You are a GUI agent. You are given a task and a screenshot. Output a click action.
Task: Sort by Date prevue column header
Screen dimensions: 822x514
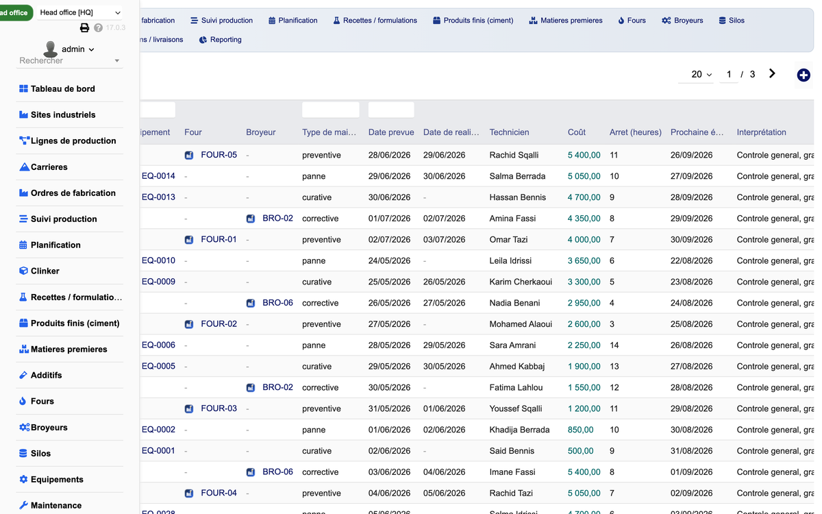pos(391,132)
